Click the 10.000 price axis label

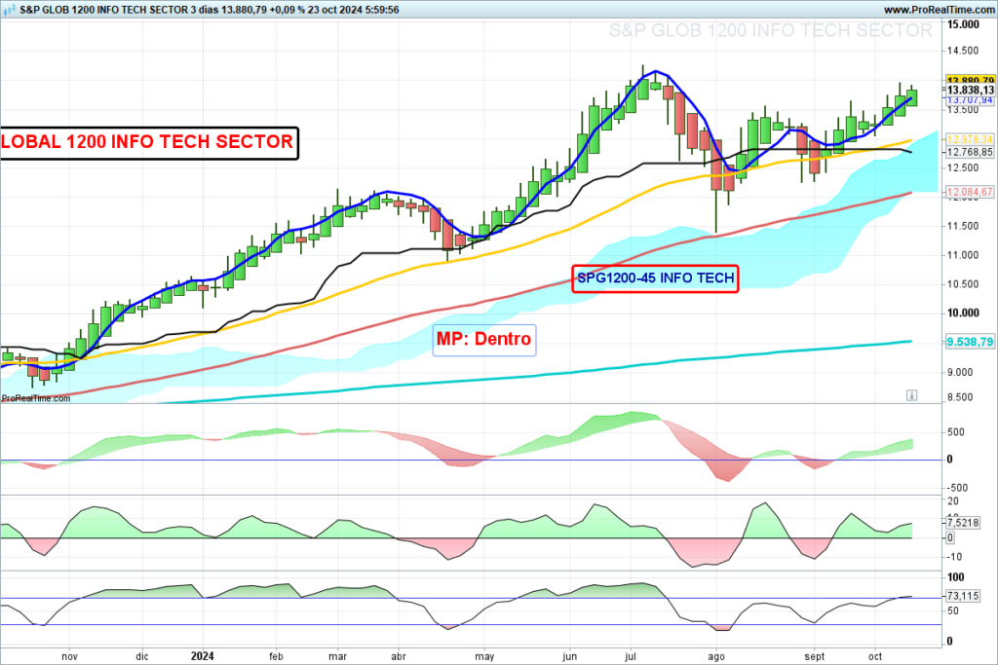(963, 313)
